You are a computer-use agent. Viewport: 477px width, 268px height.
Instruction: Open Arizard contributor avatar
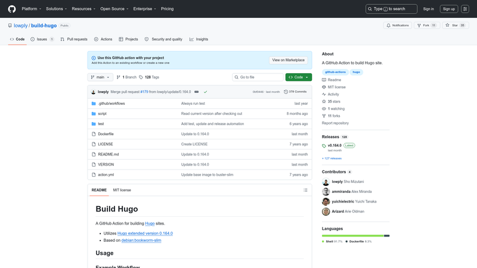click(x=326, y=211)
